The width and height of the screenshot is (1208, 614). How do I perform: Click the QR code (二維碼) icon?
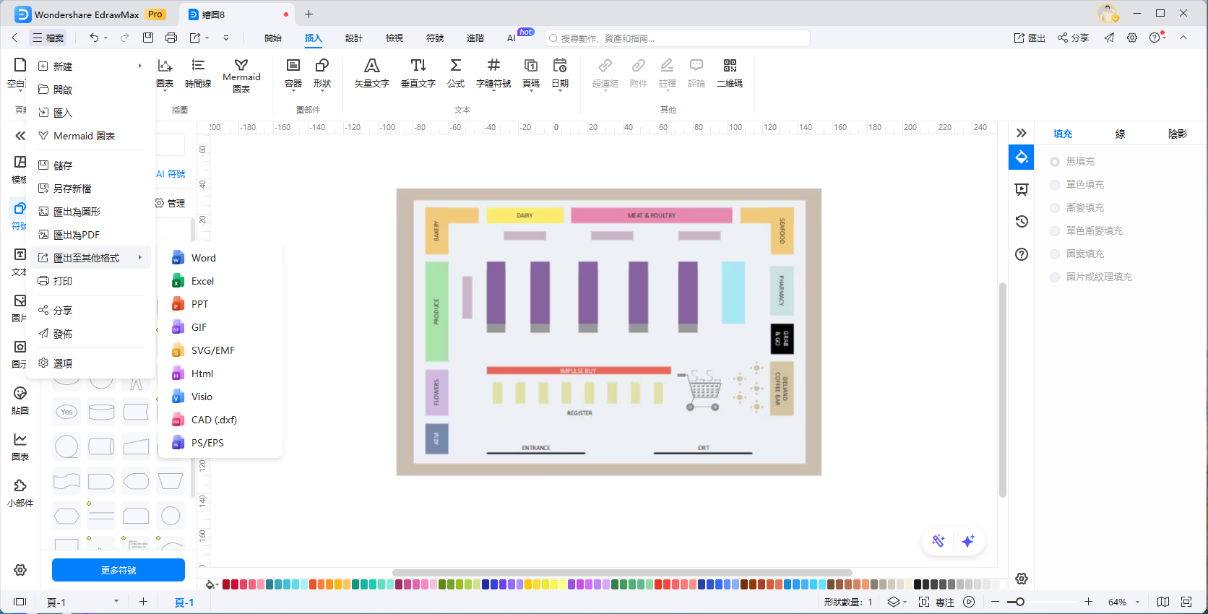pos(730,73)
